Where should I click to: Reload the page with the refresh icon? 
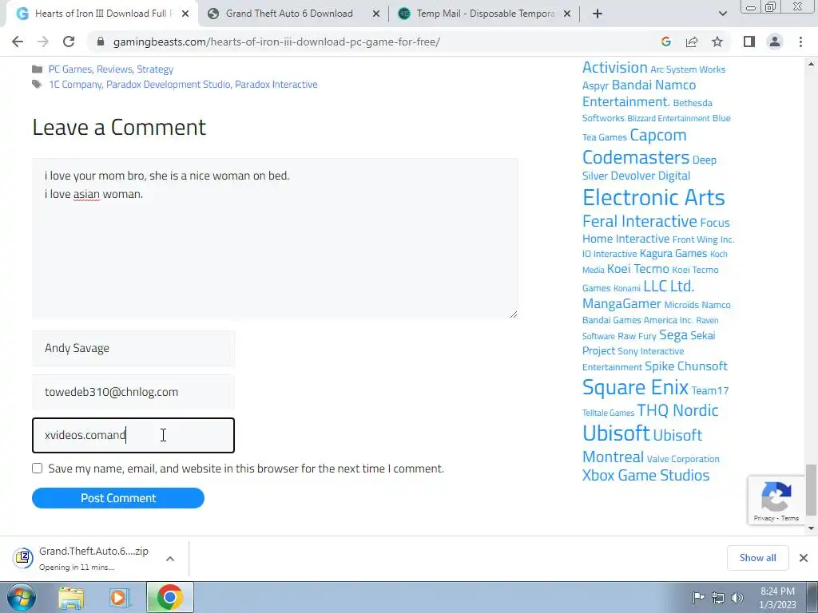click(69, 42)
